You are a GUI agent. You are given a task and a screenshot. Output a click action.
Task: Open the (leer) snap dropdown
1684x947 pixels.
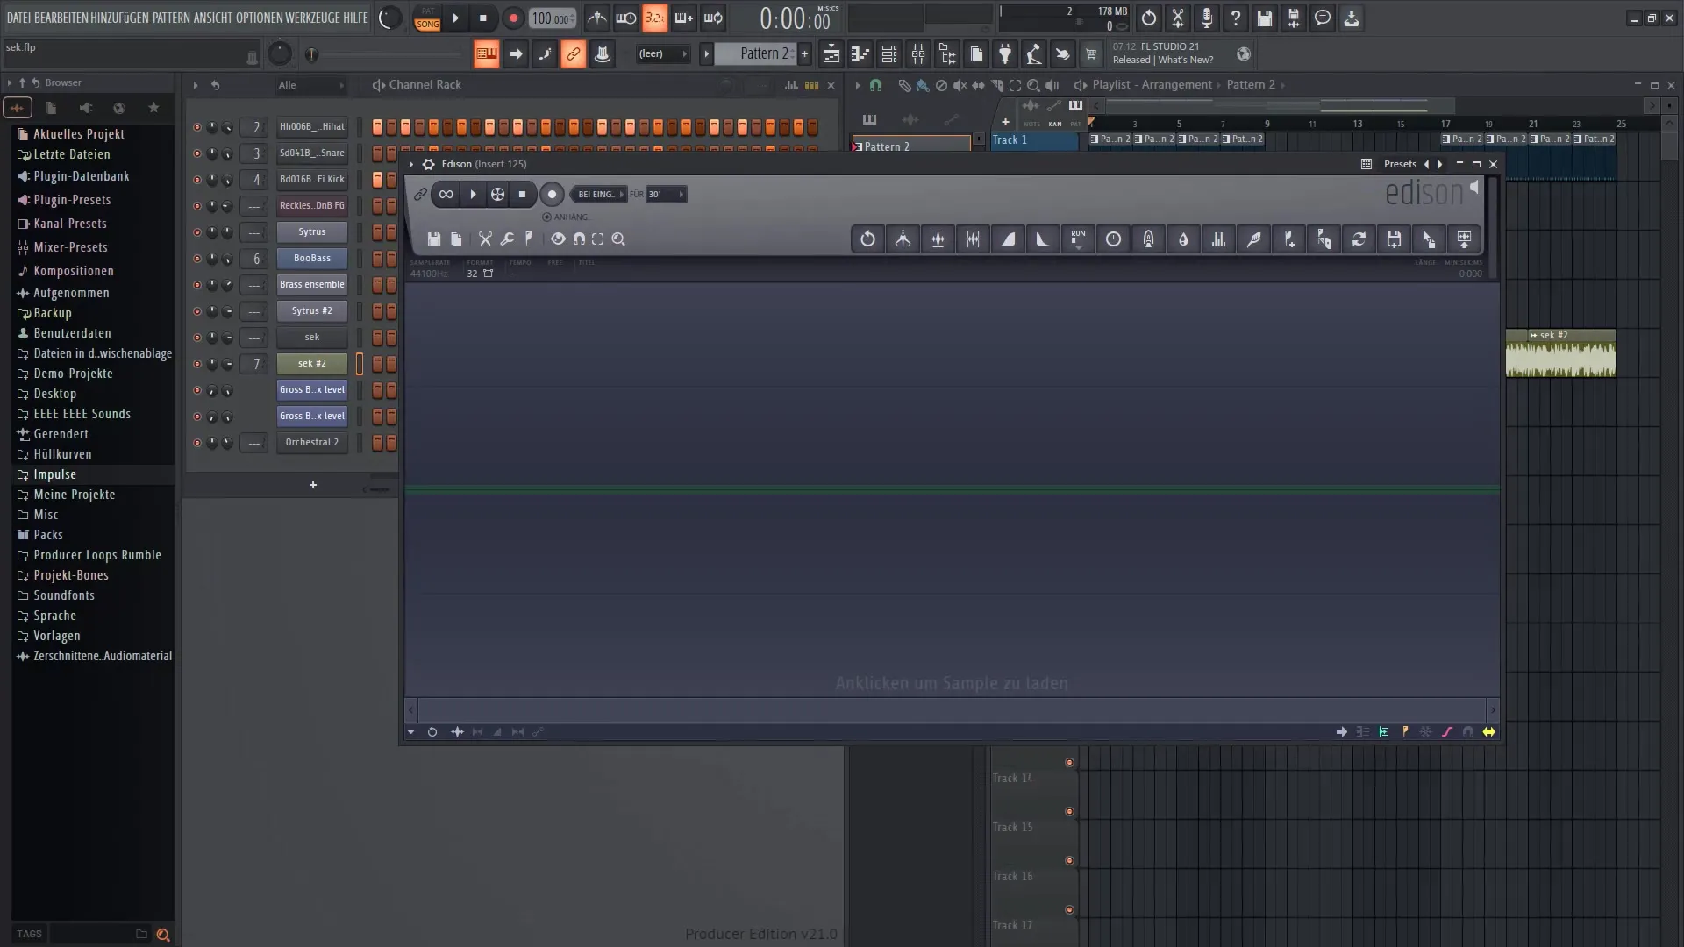(662, 53)
